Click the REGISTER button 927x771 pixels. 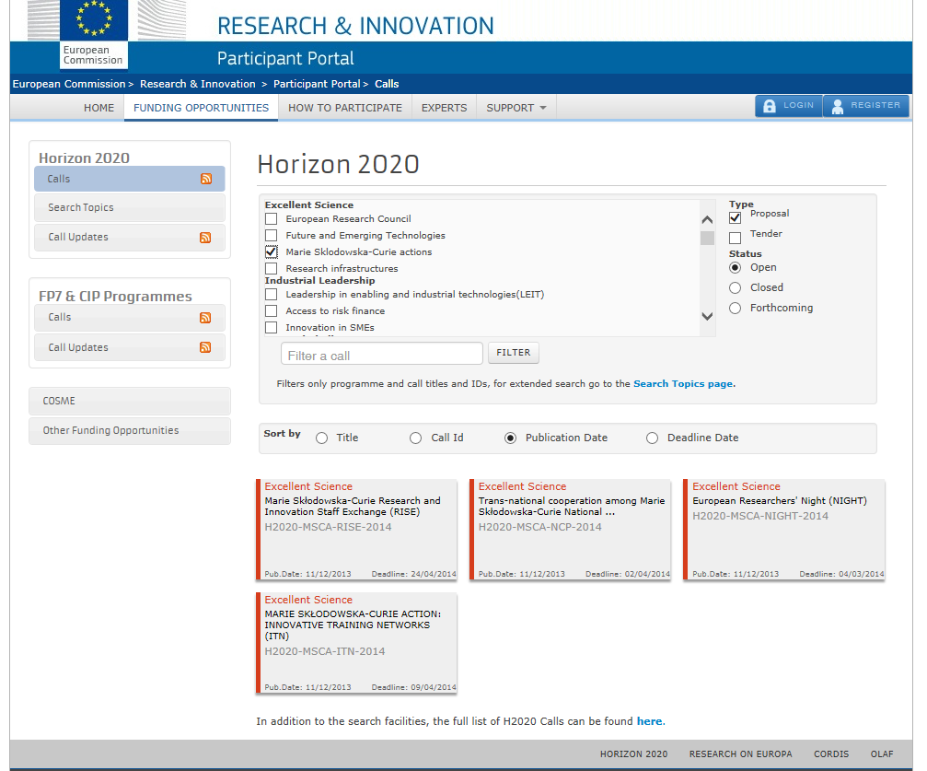point(866,106)
